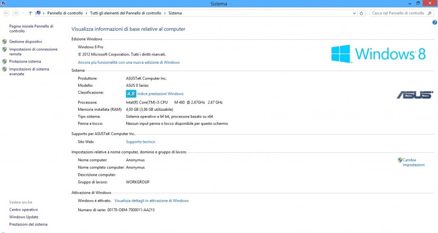
Task: Open the Supporto tecnico website link
Action: coord(140,142)
